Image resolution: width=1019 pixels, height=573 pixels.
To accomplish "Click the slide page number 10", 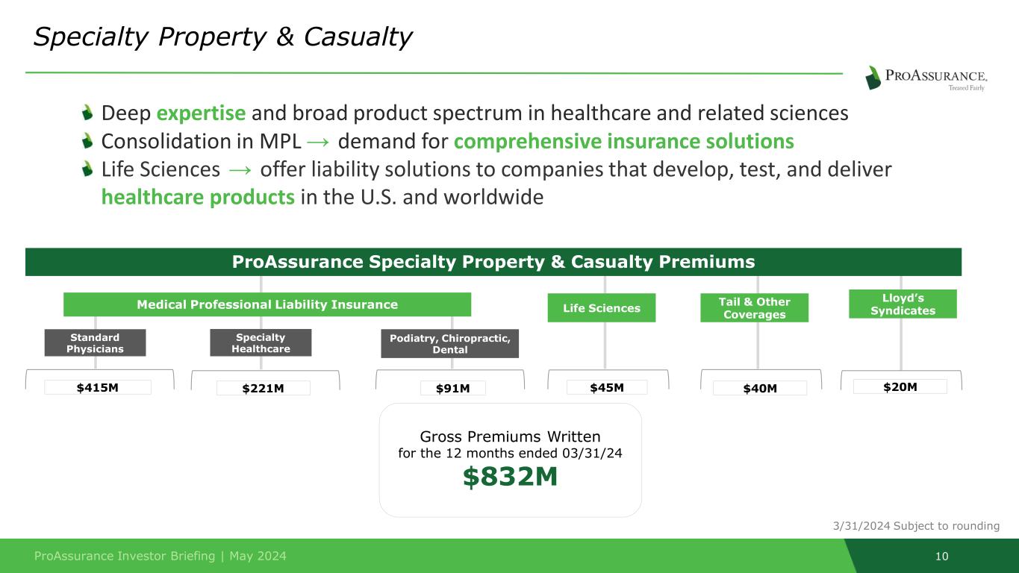I will (x=941, y=556).
